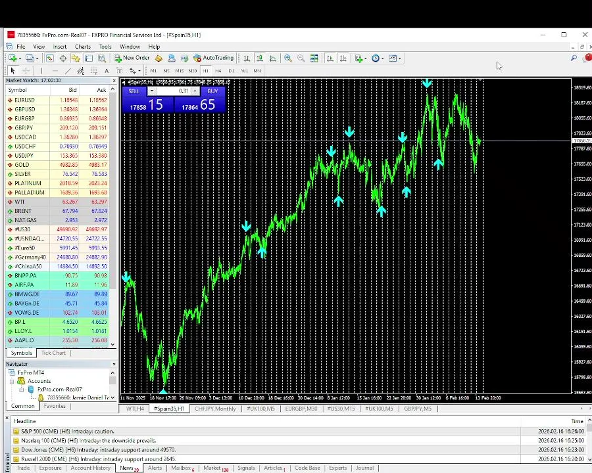This screenshot has width=592, height=473.
Task: Open the Indicators list dropdown
Action: point(360,58)
